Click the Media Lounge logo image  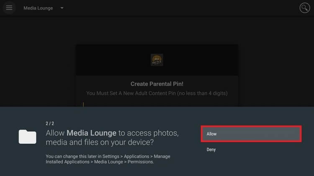157,60
